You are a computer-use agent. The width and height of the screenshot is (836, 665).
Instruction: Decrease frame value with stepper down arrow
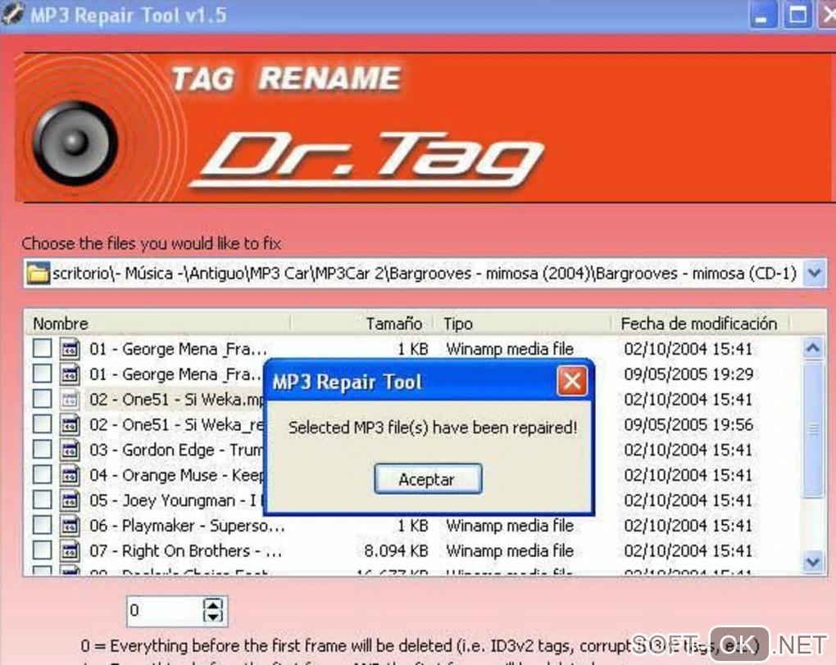(213, 617)
